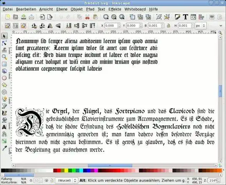Select the Spiral tool
Image resolution: width=226 pixels, height=185 pixels.
tap(4, 92)
